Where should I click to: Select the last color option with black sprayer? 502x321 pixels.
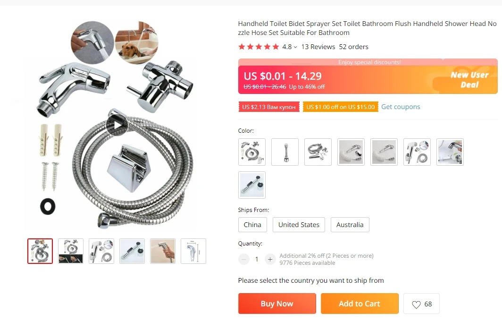click(252, 185)
